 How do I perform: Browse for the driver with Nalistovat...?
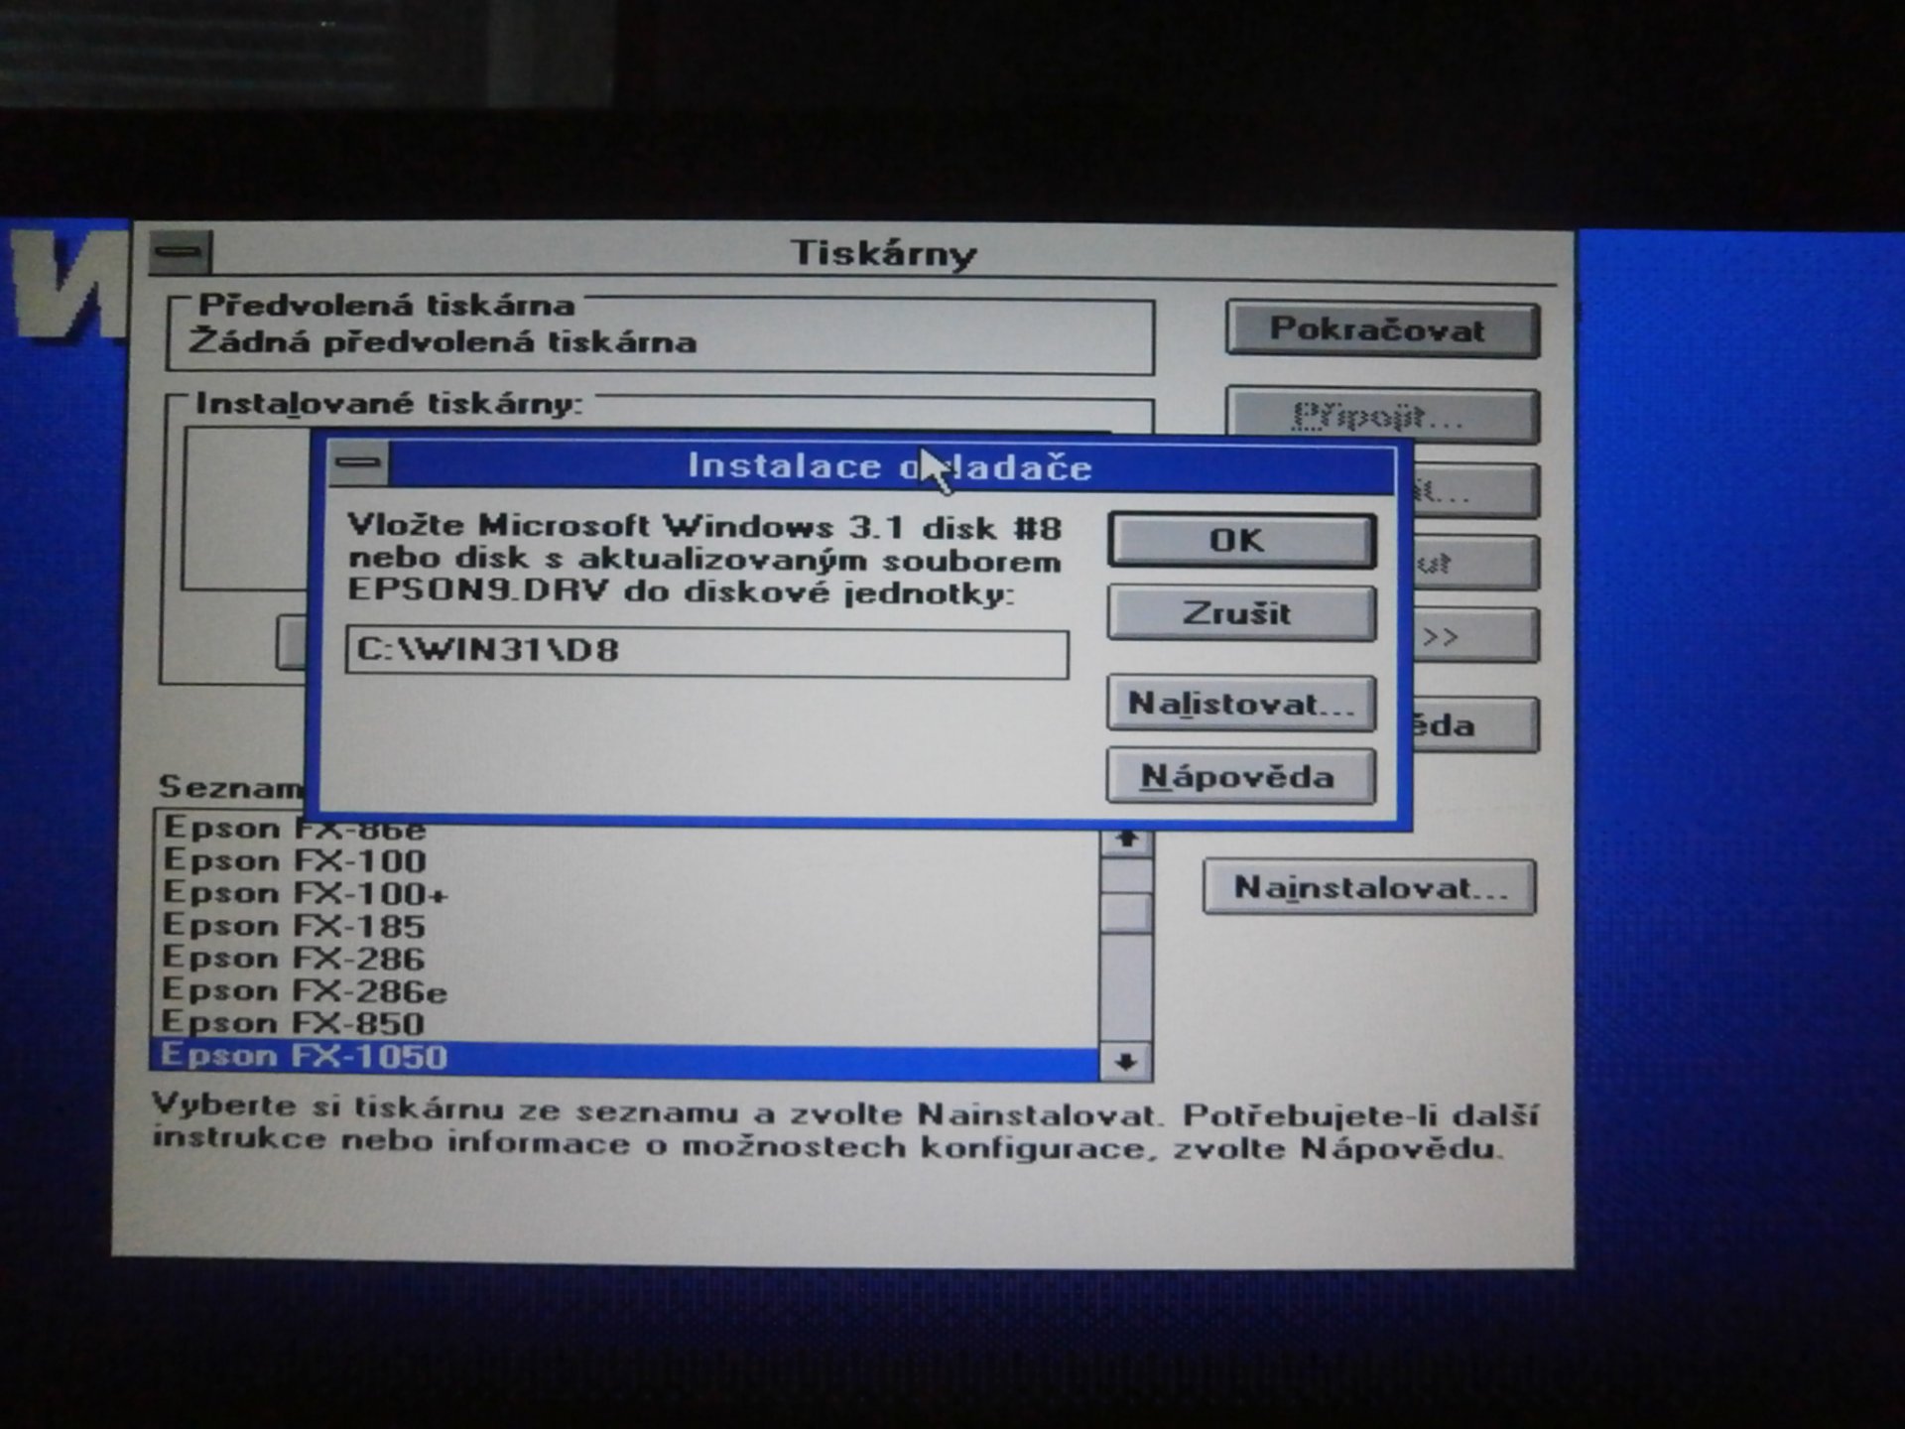(1239, 703)
